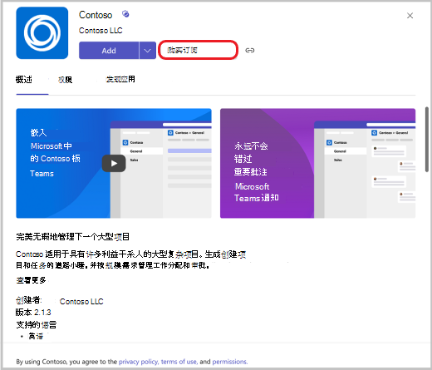Open the Contoso LLC creator link
The height and width of the screenshot is (370, 432).
[81, 301]
